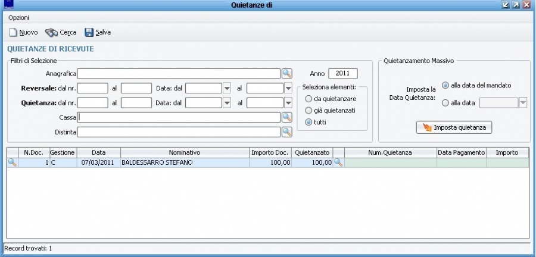Click magnifier icon at start of row 1

pos(12,162)
